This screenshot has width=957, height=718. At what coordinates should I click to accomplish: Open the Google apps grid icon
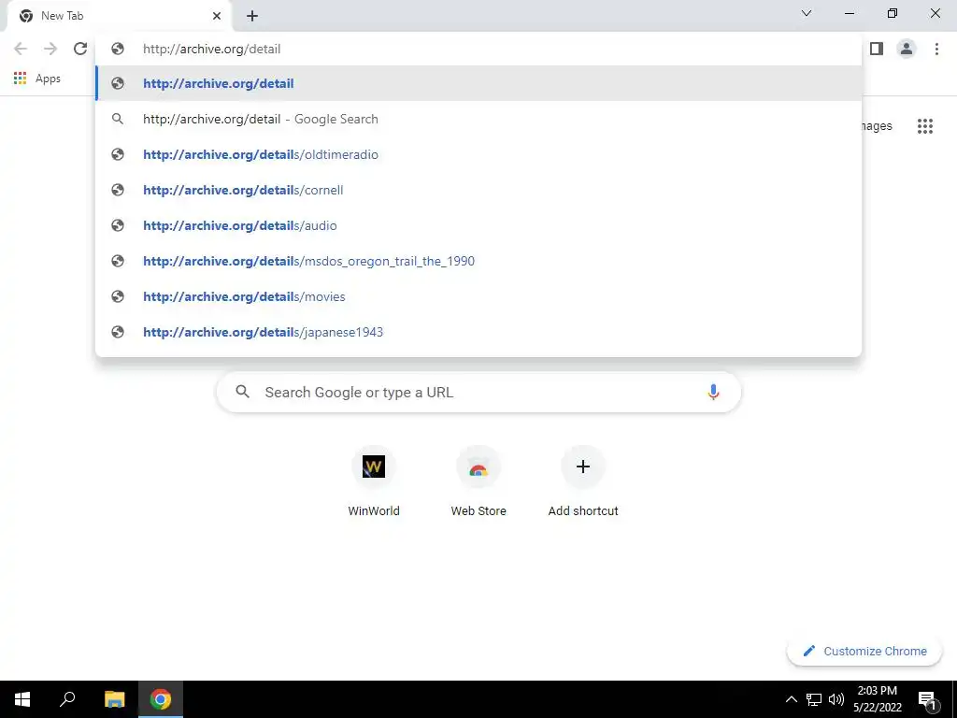point(924,126)
